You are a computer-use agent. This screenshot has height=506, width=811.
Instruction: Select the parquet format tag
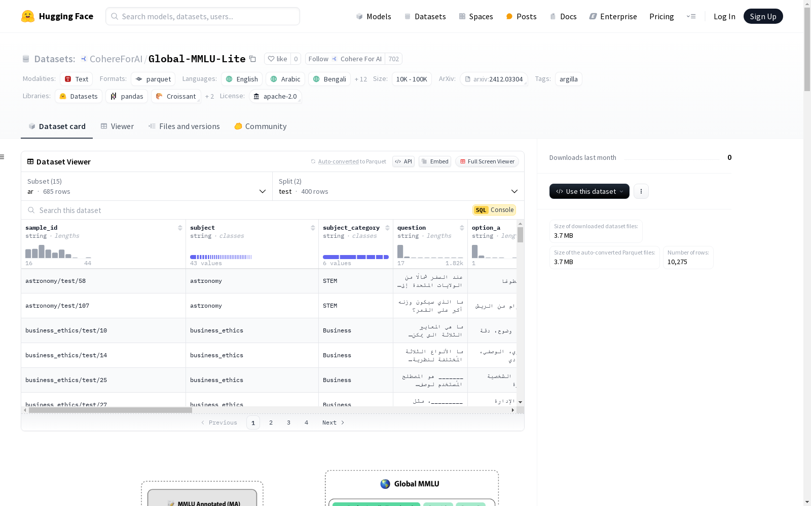(153, 79)
